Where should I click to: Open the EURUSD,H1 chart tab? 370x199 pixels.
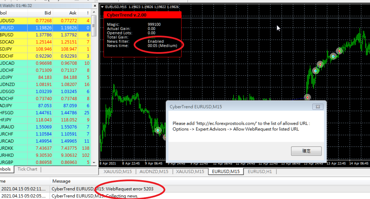[260, 171]
